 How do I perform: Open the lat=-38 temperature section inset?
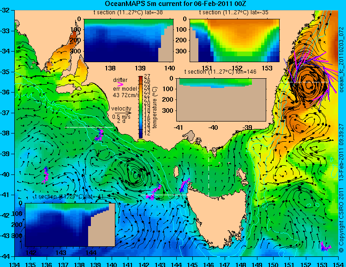point(129,41)
